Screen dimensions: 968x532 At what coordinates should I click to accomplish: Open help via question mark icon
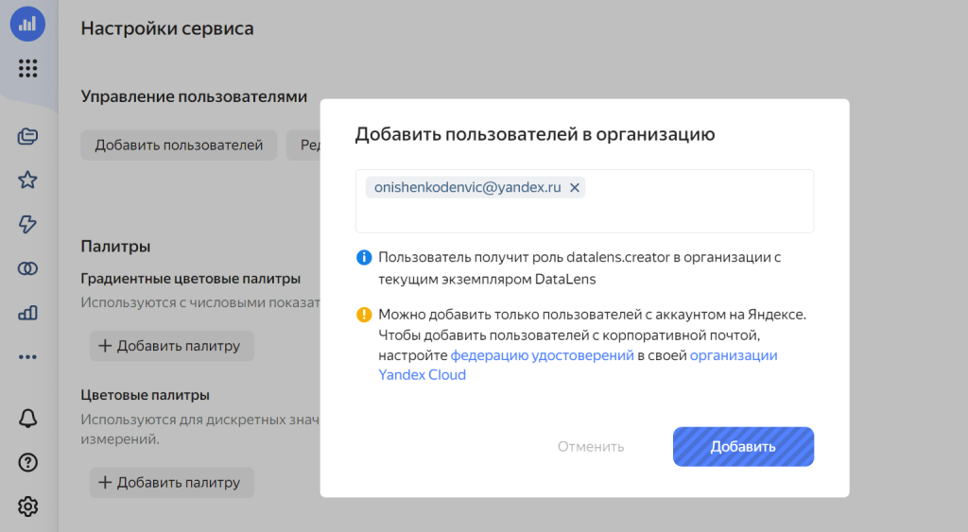click(27, 462)
